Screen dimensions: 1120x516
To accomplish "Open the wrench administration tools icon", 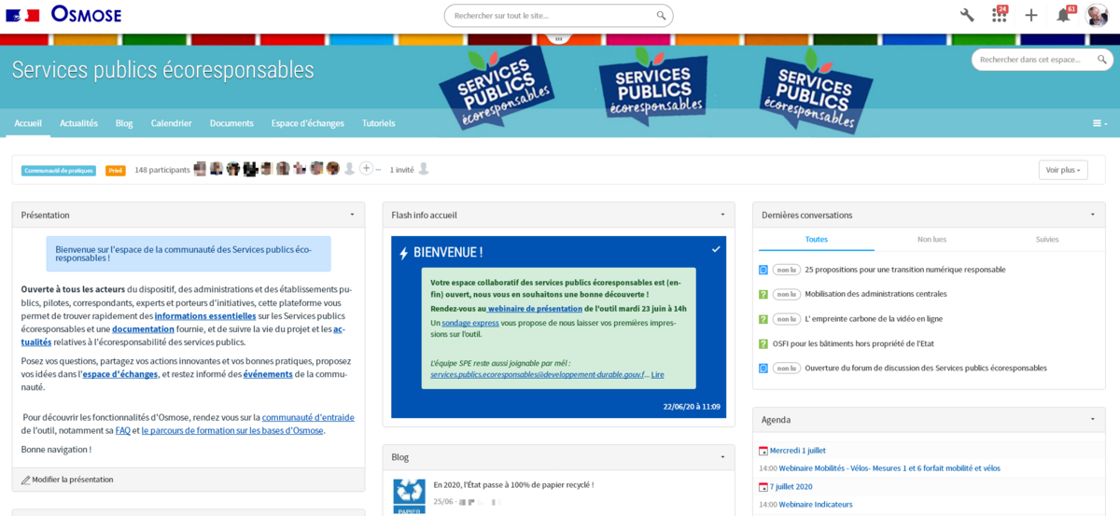I will pyautogui.click(x=967, y=15).
